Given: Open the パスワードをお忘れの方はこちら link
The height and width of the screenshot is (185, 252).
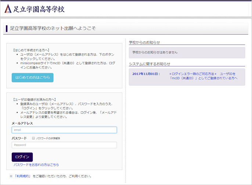Looking at the screenshot, I should coord(36,165).
